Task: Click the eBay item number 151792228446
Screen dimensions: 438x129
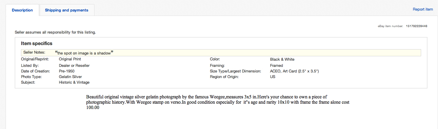Action: coord(416,26)
